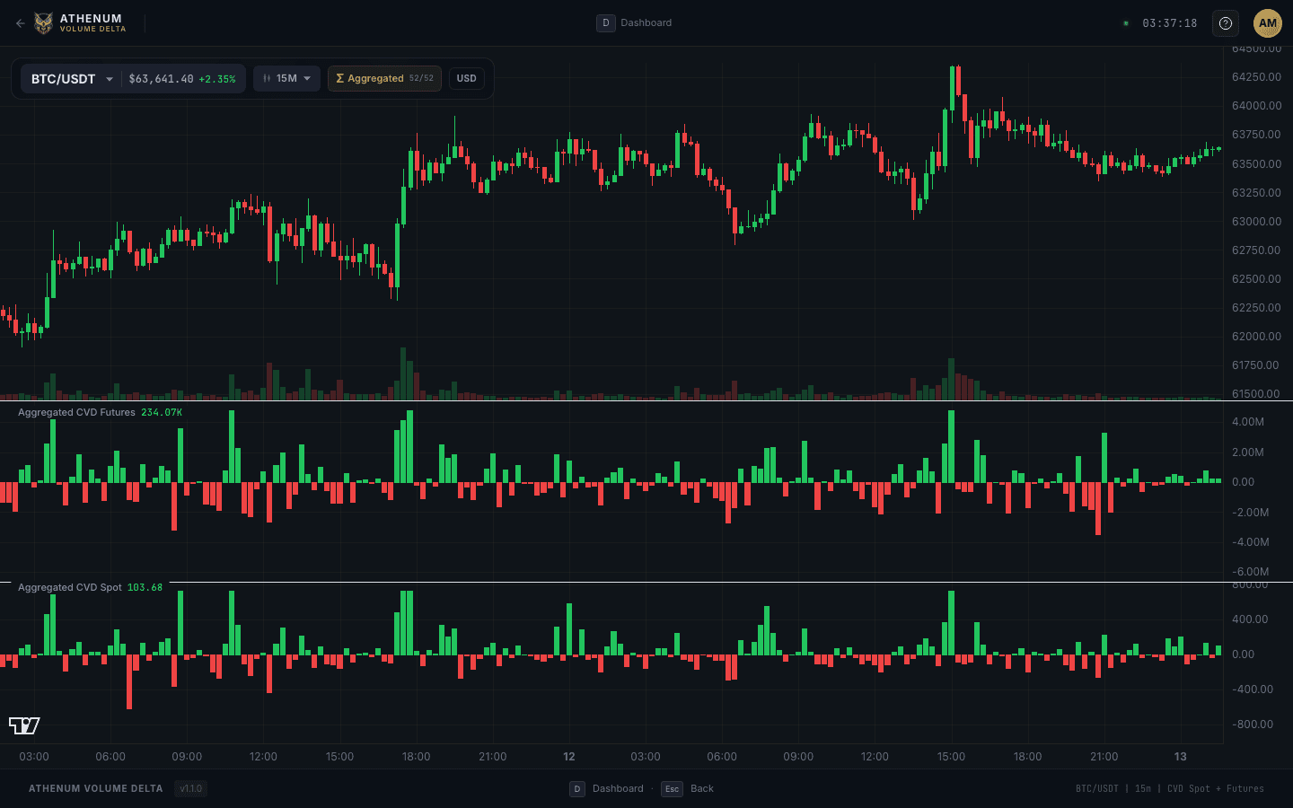This screenshot has width=1293, height=808.
Task: Click the 64000.00 price axis label
Action: tap(1256, 106)
